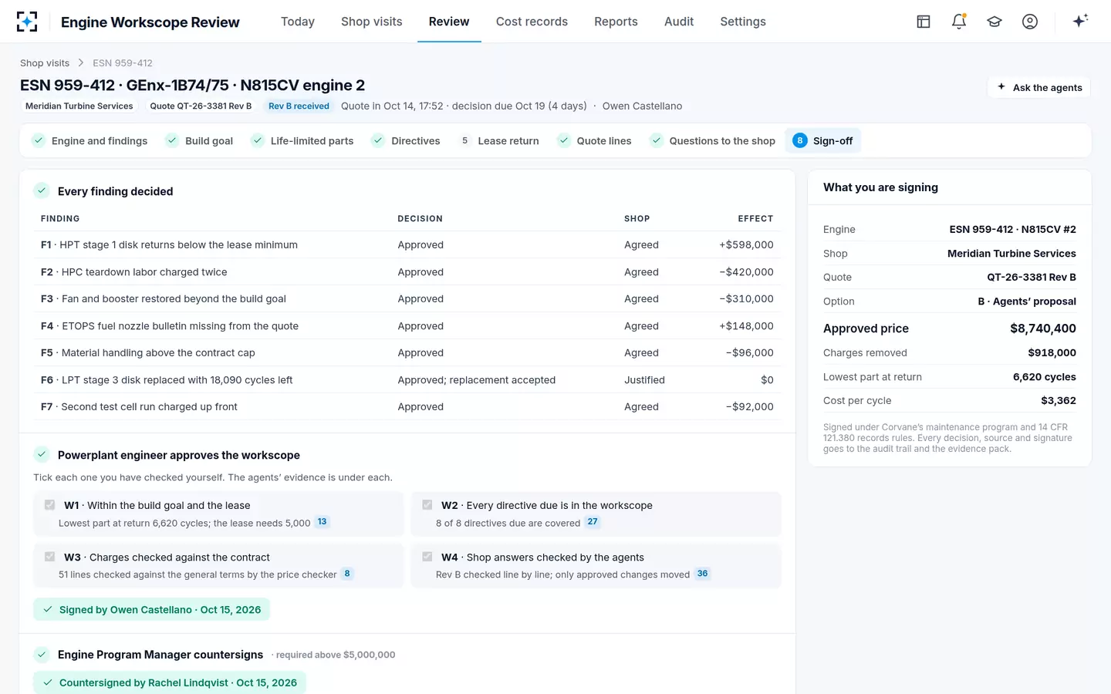Select finding F6 LPT stage 3 disk row
Viewport: 1111px width, 694px height.
click(x=407, y=379)
